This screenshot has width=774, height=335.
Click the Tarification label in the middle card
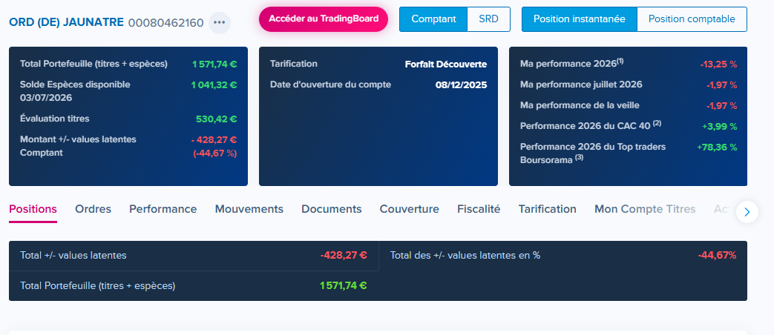294,64
